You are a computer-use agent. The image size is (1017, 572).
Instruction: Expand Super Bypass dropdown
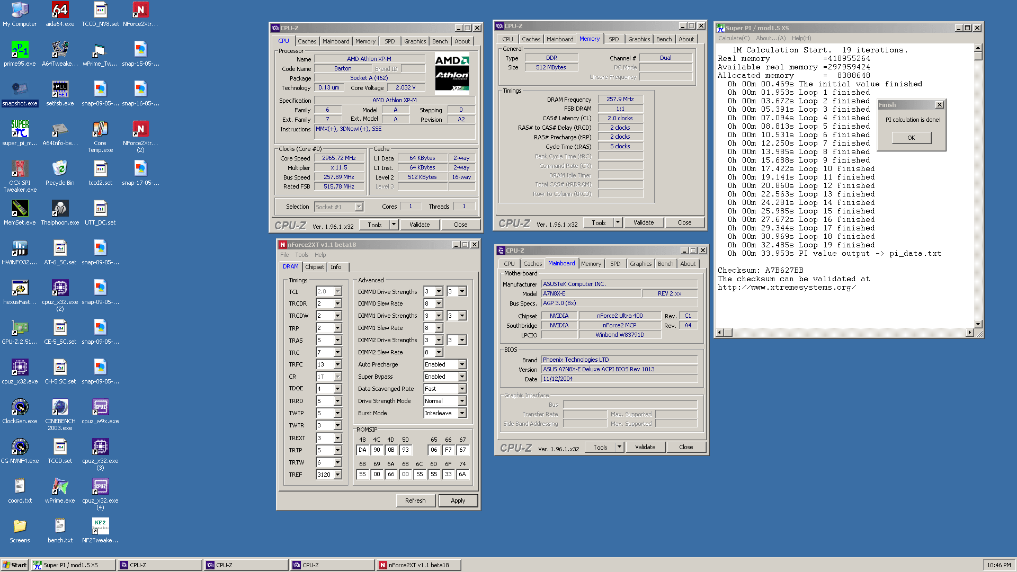(462, 377)
